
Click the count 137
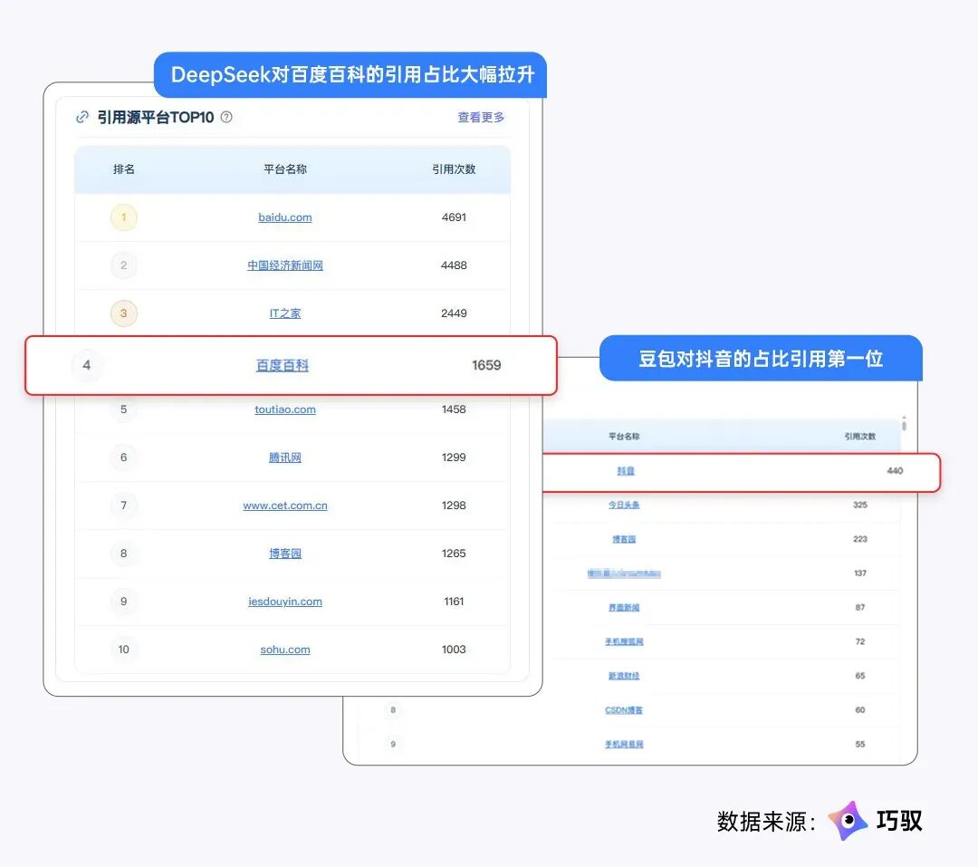860,573
